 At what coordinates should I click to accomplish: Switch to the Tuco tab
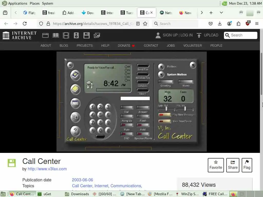[x=127, y=13]
